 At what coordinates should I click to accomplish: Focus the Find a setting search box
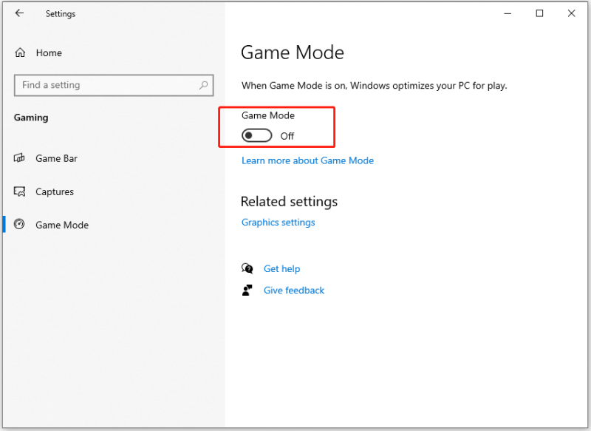[114, 85]
